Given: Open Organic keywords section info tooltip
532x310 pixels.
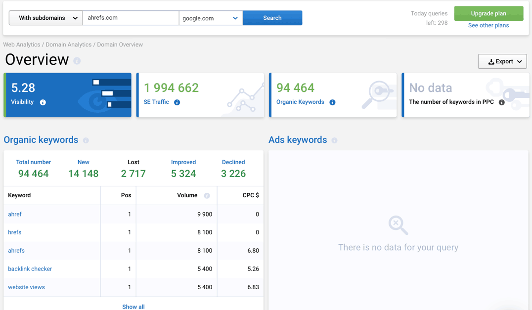Looking at the screenshot, I should coord(86,140).
